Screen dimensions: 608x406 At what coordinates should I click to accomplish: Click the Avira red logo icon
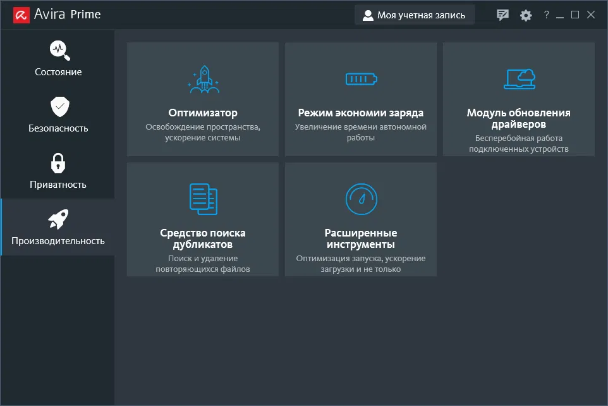click(x=21, y=15)
